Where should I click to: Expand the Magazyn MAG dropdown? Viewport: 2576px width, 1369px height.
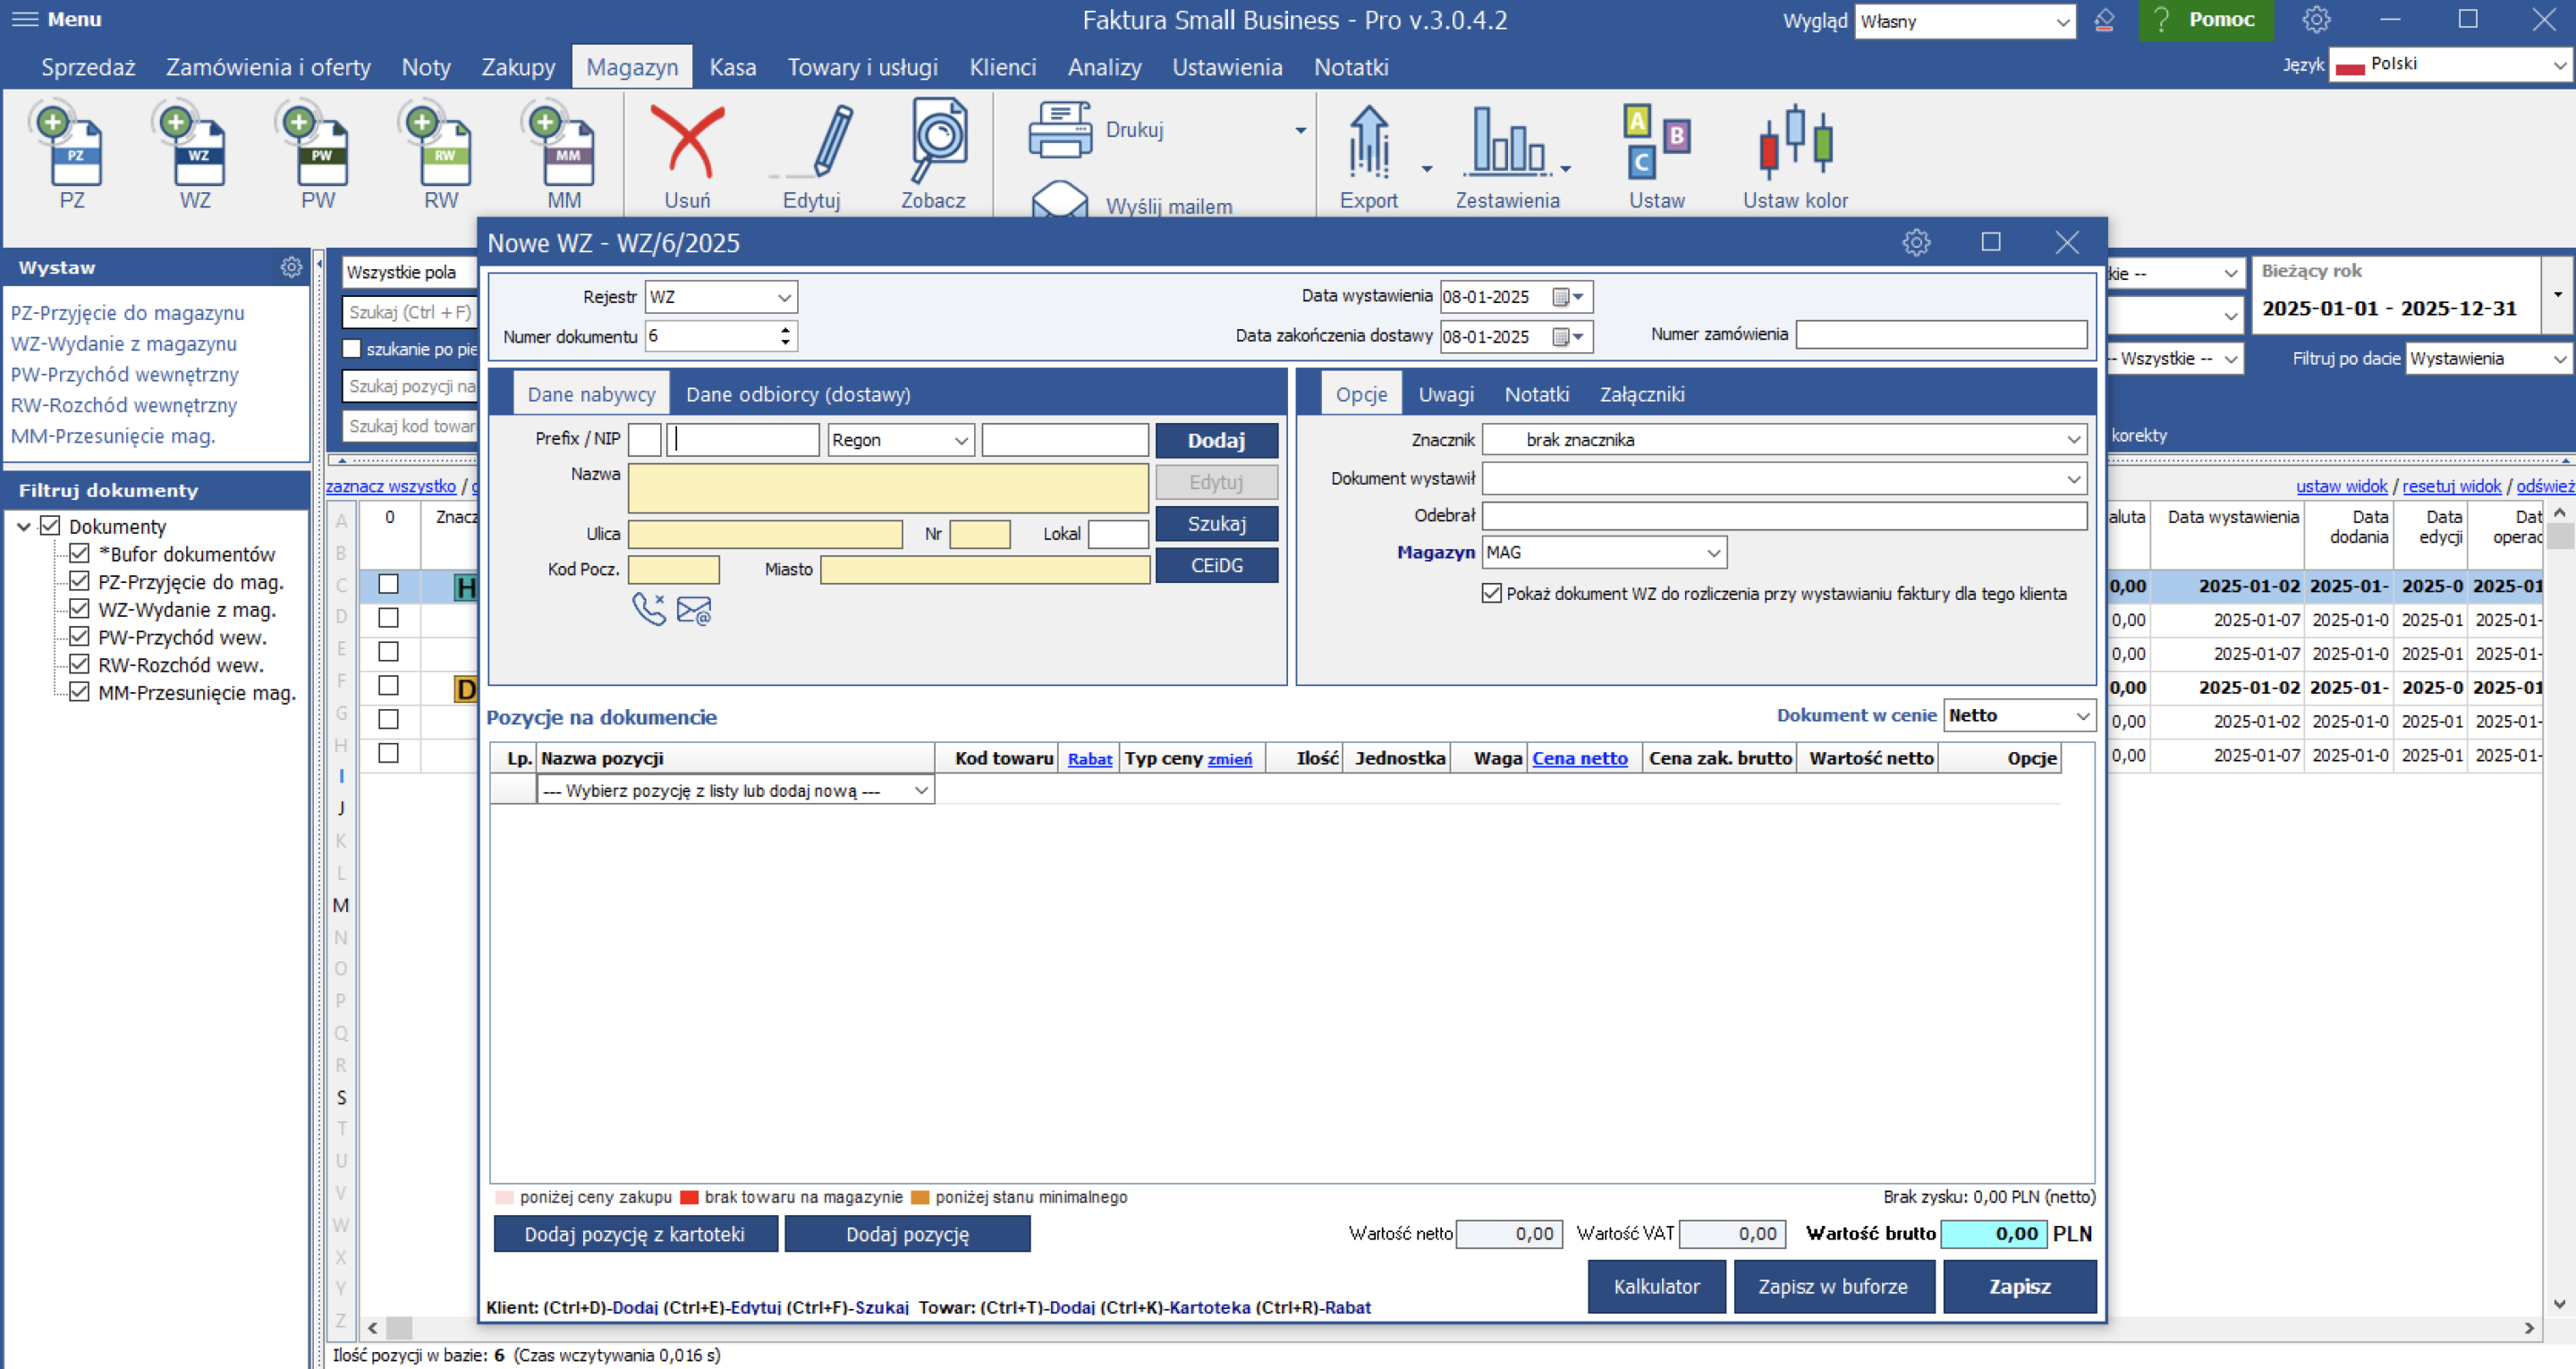[1605, 552]
